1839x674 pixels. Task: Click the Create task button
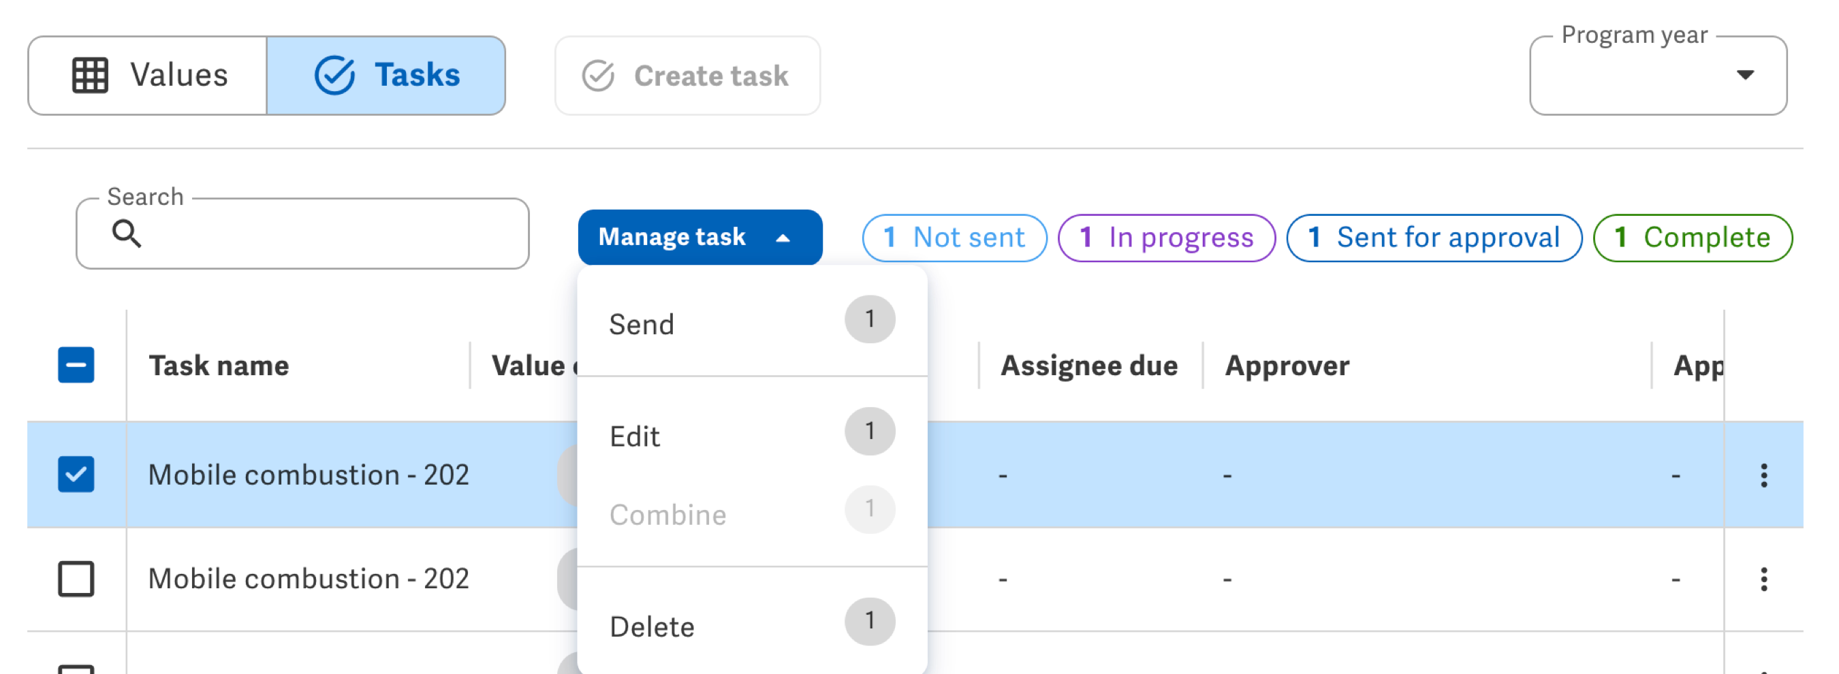687,76
